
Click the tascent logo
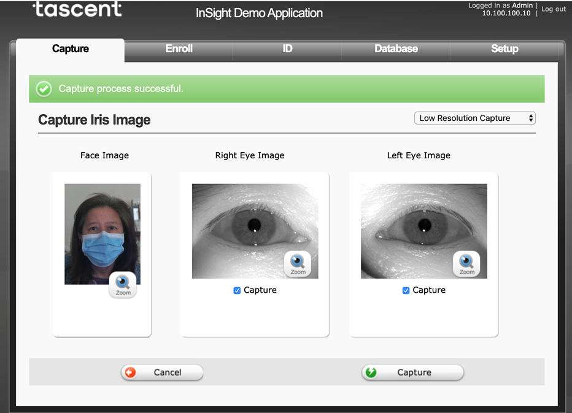coord(77,9)
